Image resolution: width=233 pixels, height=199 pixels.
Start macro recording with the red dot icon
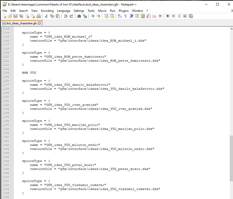pyautogui.click(x=168, y=16)
